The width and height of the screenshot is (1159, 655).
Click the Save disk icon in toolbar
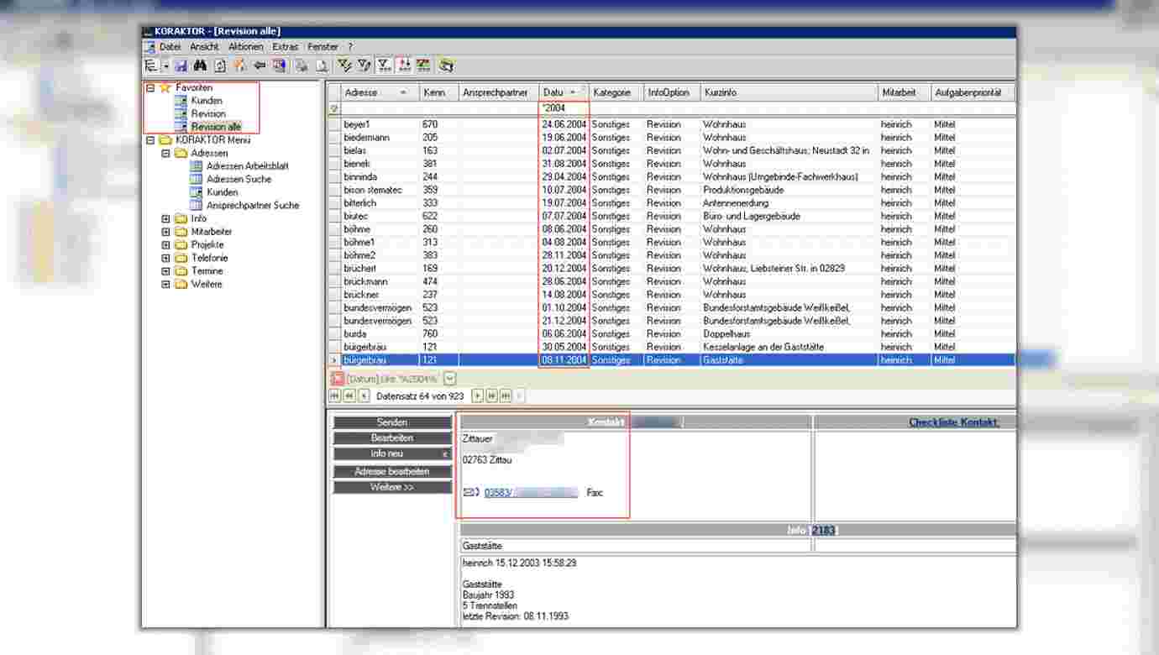click(x=181, y=65)
